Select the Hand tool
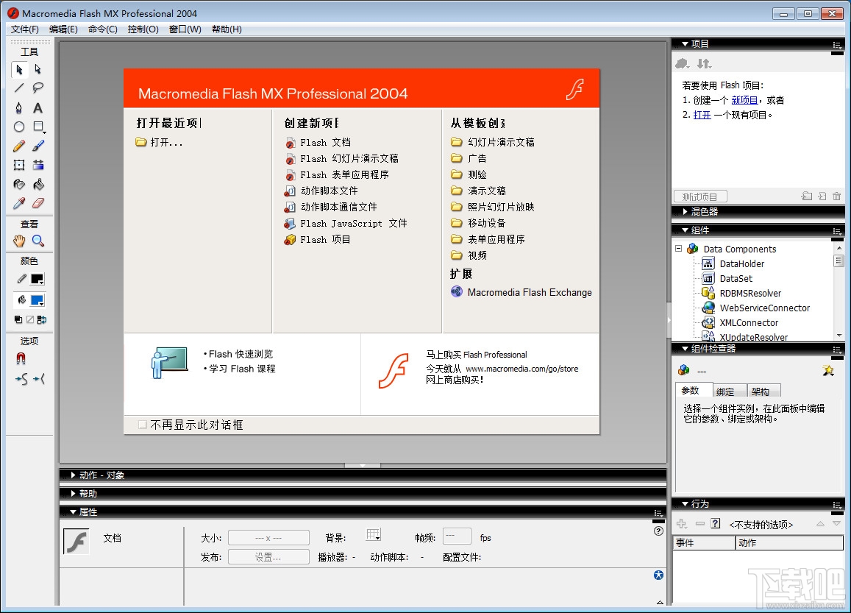This screenshot has width=851, height=613. coord(19,241)
